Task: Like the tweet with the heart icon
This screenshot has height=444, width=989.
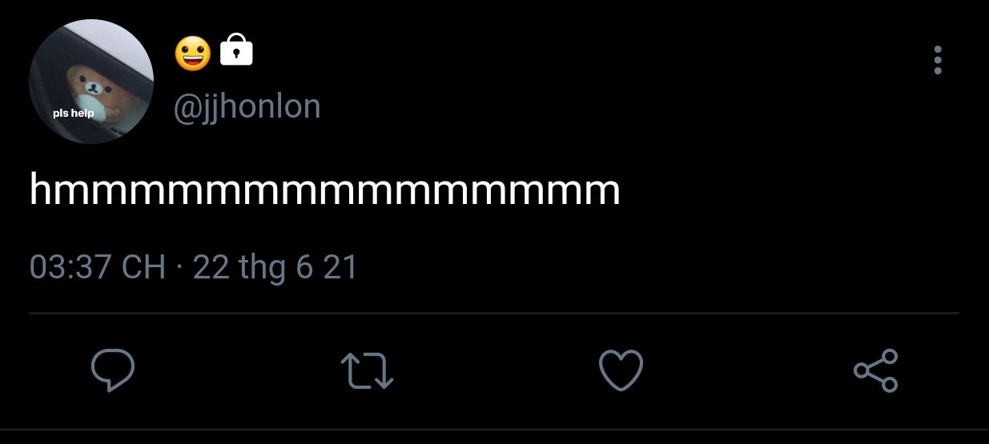Action: 621,371
